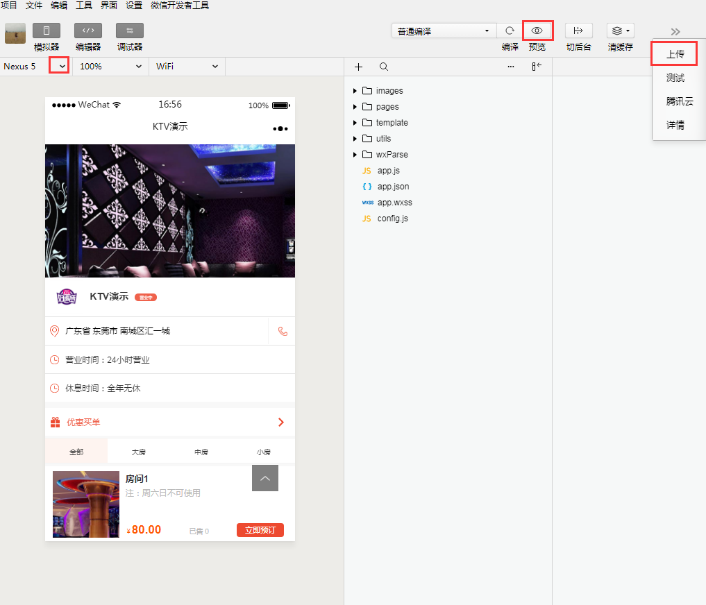Click the file search magnifier icon
This screenshot has height=605, width=706.
pos(384,67)
